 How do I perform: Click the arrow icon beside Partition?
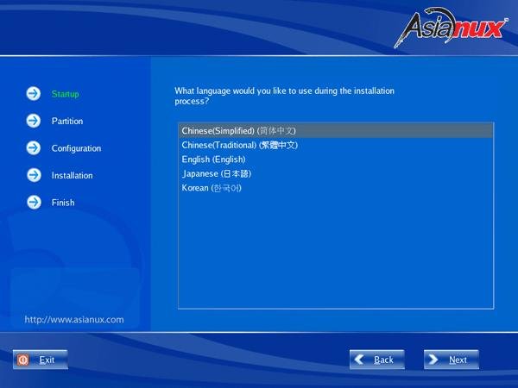tap(34, 121)
